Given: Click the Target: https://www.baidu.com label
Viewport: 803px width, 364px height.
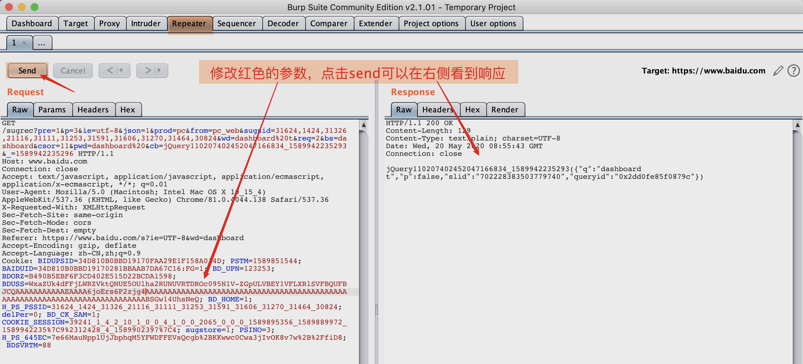Looking at the screenshot, I should [x=704, y=71].
